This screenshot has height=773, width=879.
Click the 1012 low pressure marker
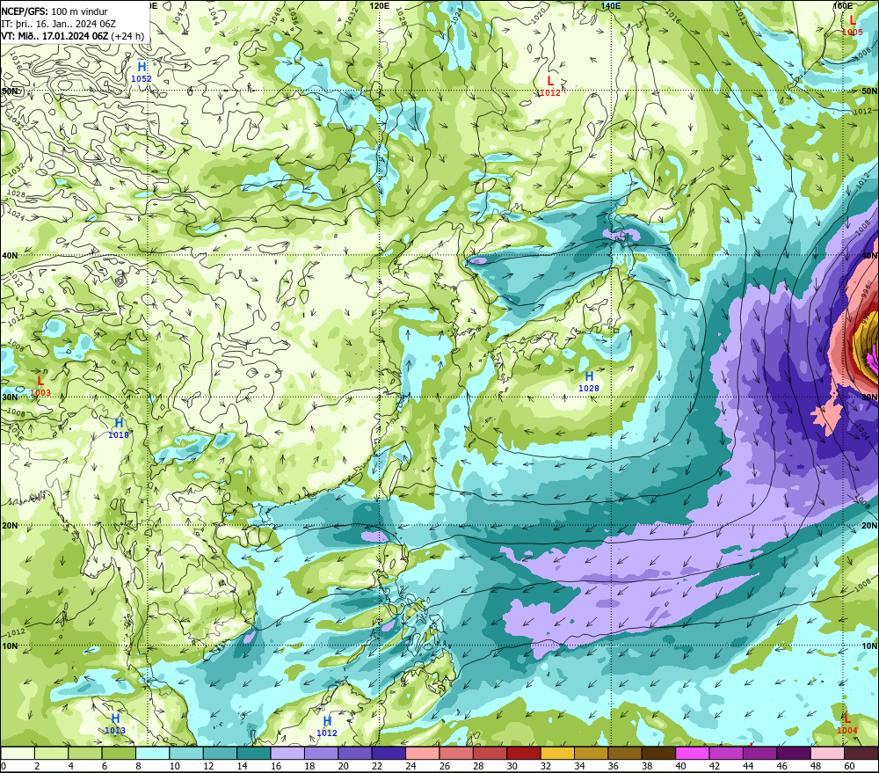coord(550,86)
